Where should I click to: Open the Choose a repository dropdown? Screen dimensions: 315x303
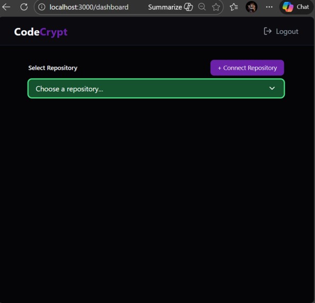coord(156,88)
